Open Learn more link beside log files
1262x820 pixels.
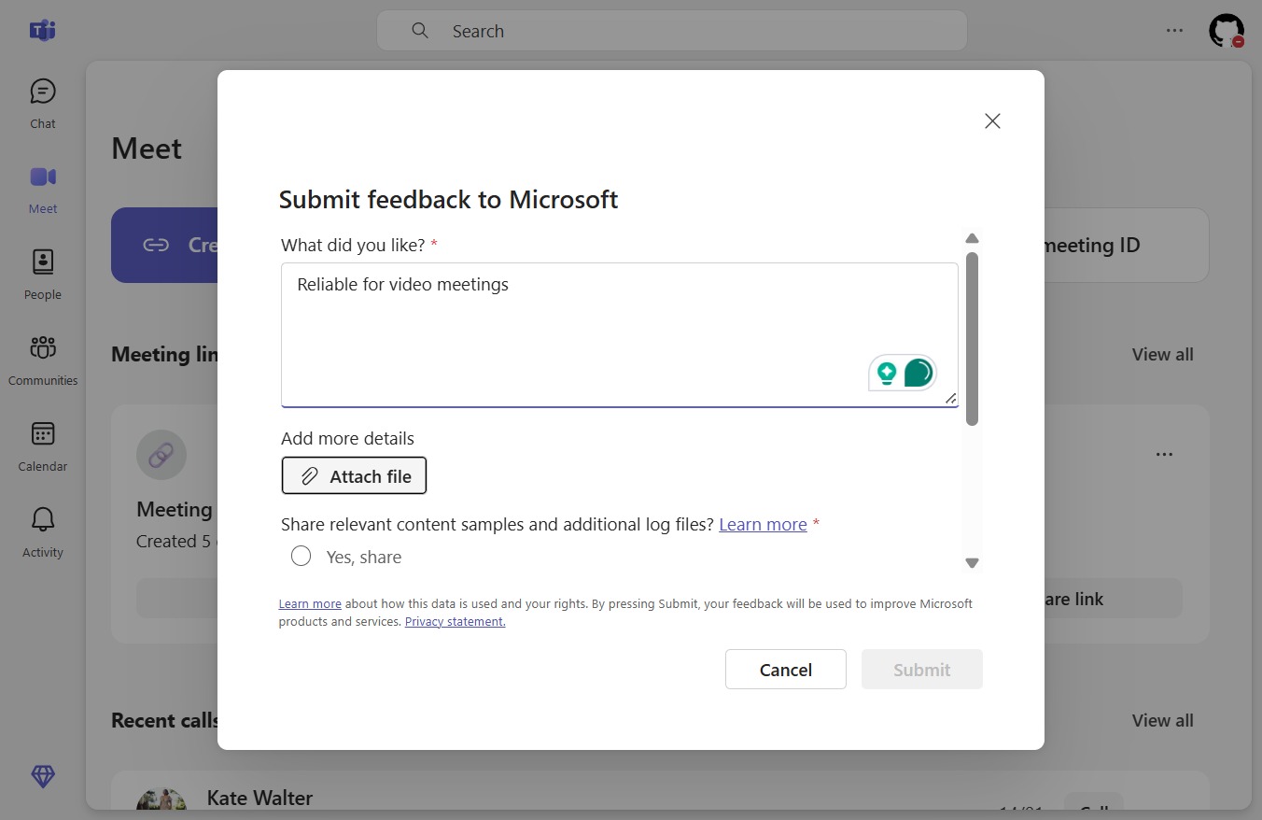(763, 524)
